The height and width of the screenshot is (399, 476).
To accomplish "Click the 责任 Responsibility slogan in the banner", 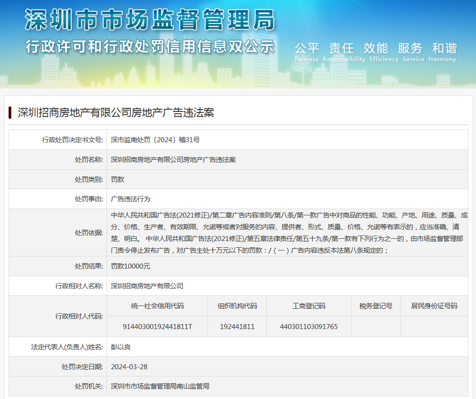I will point(344,52).
